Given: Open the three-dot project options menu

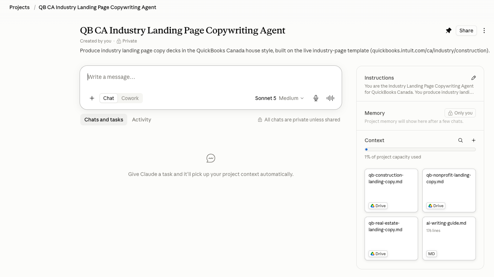Looking at the screenshot, I should coord(484,31).
